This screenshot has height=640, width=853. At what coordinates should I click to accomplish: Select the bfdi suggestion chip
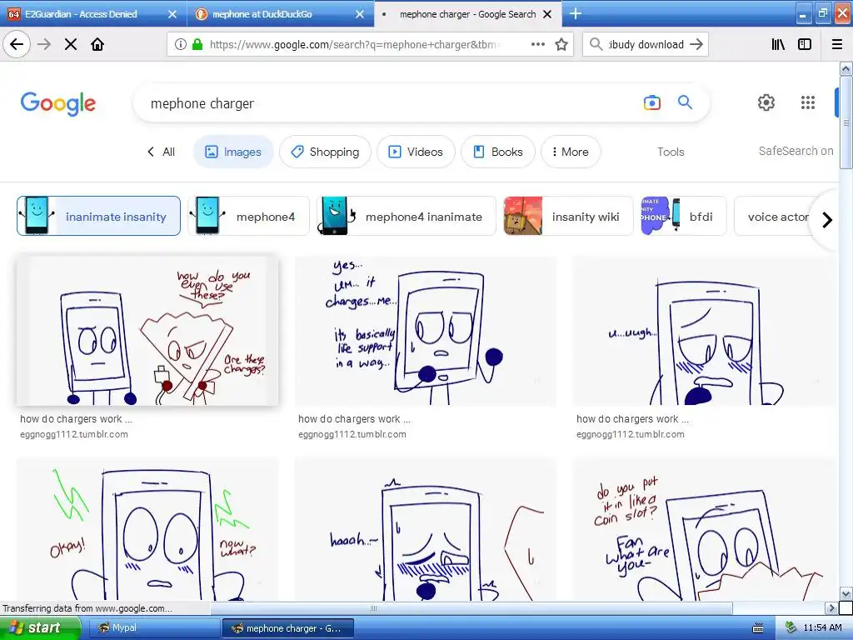pyautogui.click(x=683, y=216)
